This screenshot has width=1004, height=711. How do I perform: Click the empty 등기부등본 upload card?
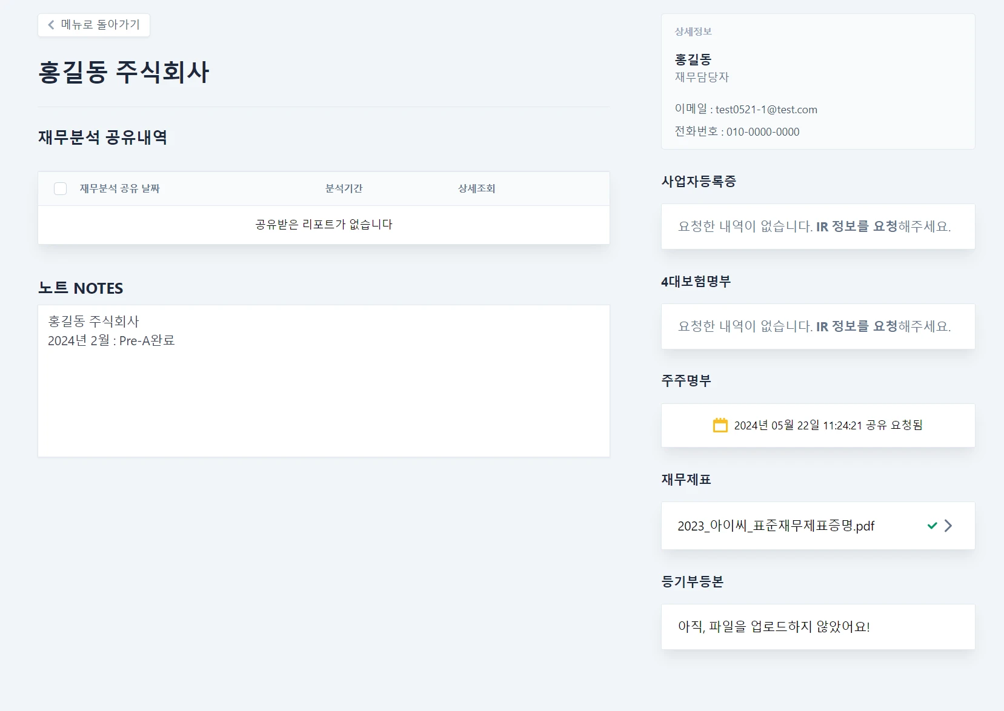click(818, 627)
